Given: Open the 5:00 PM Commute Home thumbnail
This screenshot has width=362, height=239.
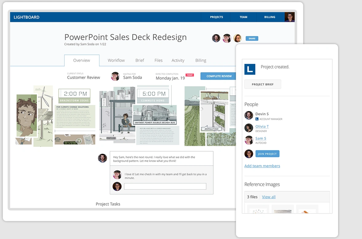Looking at the screenshot, I should [x=139, y=115].
